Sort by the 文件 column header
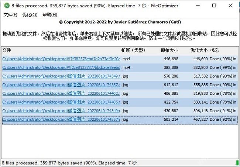 tap(7, 50)
